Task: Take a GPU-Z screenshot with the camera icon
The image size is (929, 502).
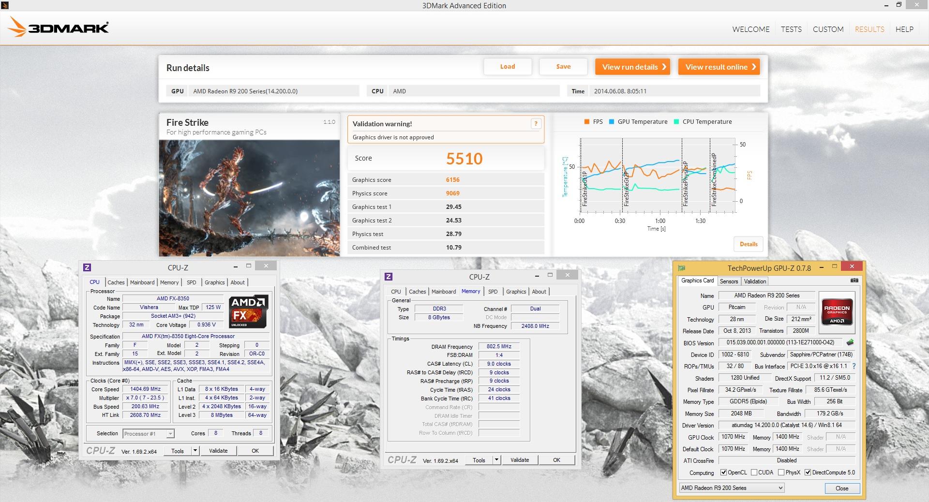Action: tap(854, 281)
